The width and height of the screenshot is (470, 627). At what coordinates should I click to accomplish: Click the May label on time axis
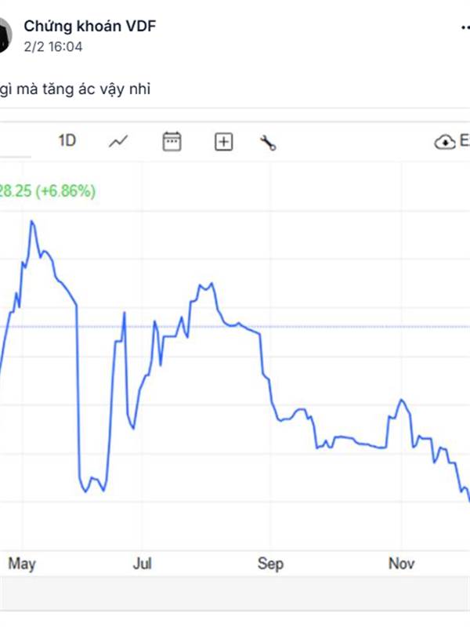[x=22, y=564]
